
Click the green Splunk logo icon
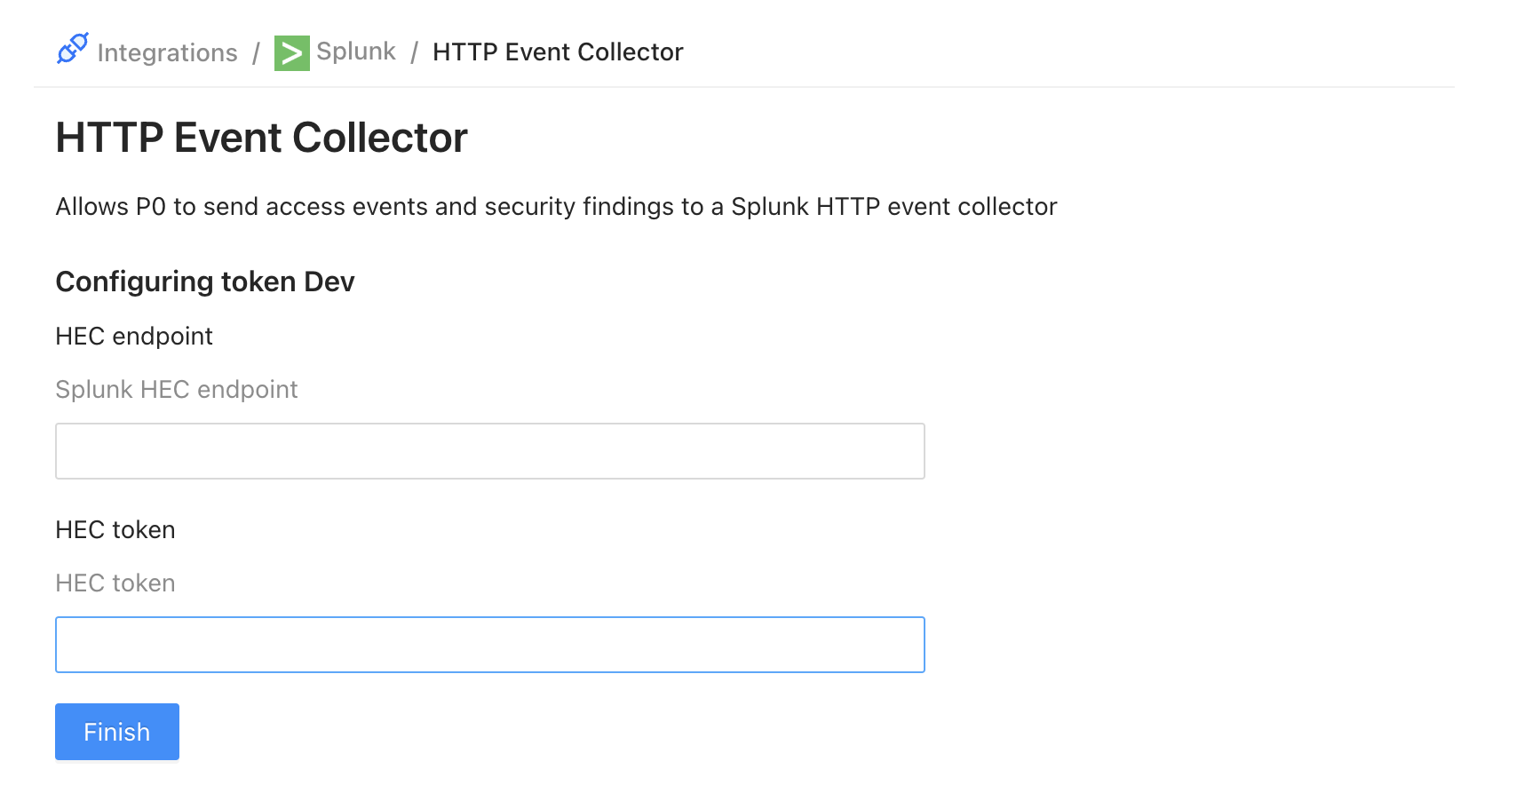(291, 53)
